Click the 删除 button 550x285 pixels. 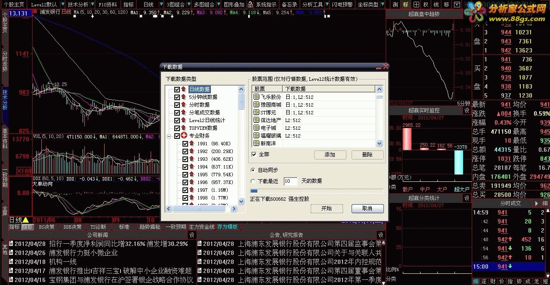coord(368,155)
